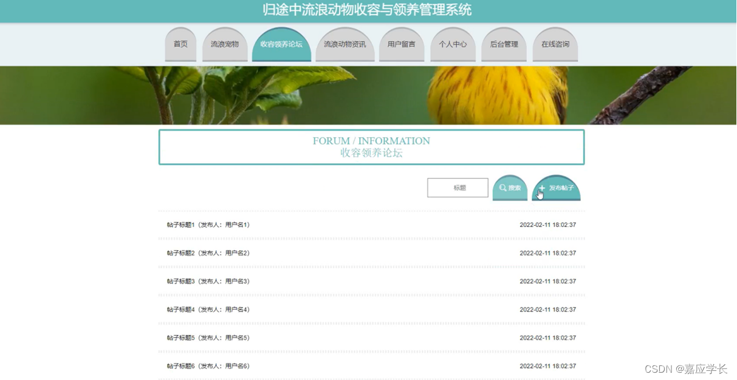The height and width of the screenshot is (380, 737).
Task: Open post 帖子标题1 by 用户名1
Action: pyautogui.click(x=208, y=225)
